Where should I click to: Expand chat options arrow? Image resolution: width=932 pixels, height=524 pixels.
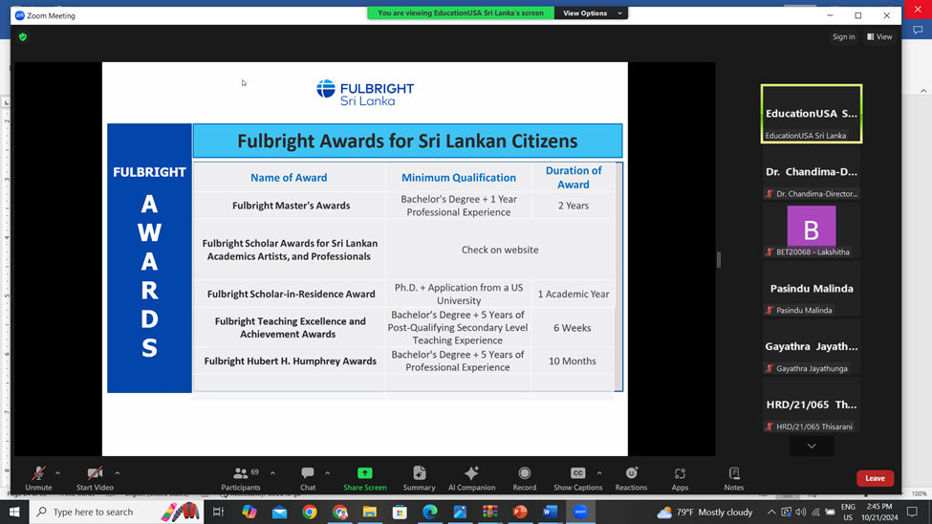(328, 473)
